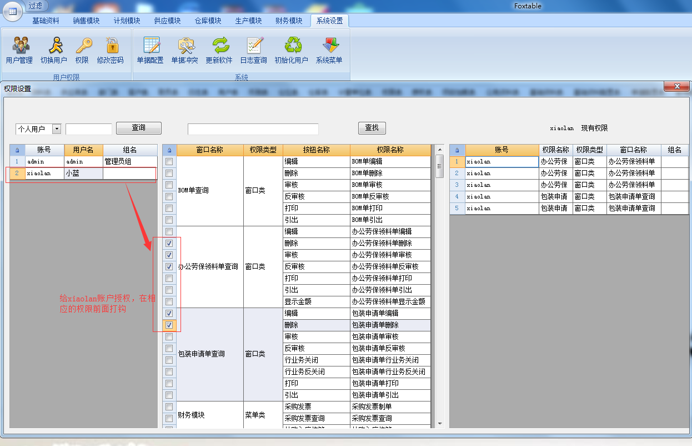The height and width of the screenshot is (446, 692).
Task: Click the 账号 header in user table
Action: [44, 150]
